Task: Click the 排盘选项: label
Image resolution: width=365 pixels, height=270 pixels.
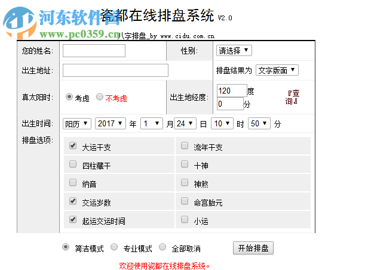Action: click(x=38, y=140)
